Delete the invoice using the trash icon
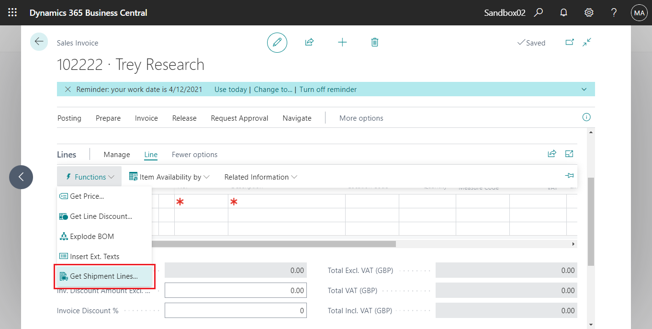Image resolution: width=652 pixels, height=329 pixels. pos(375,42)
